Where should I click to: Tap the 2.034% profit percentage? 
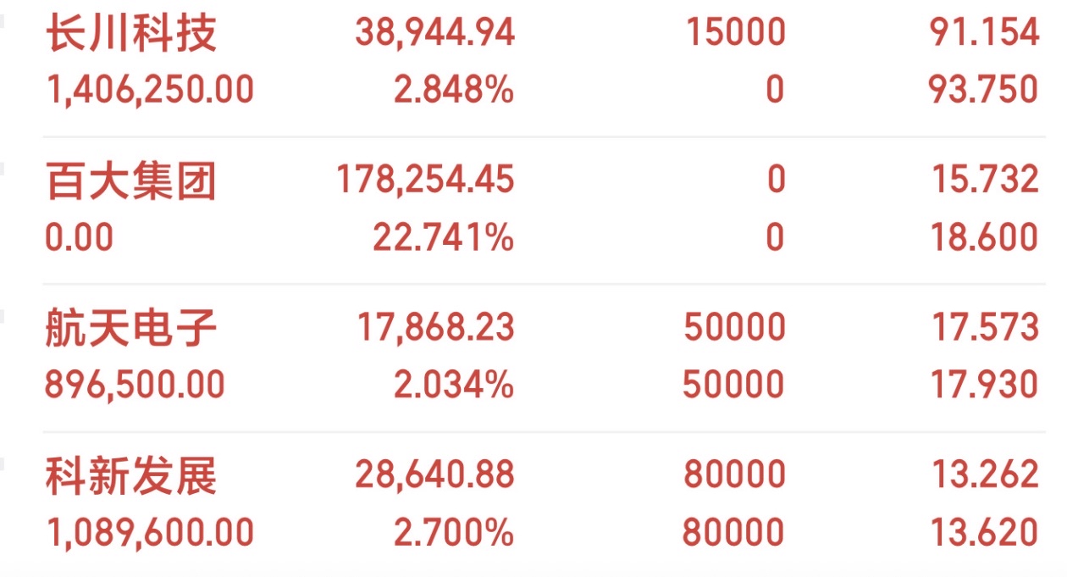(454, 385)
